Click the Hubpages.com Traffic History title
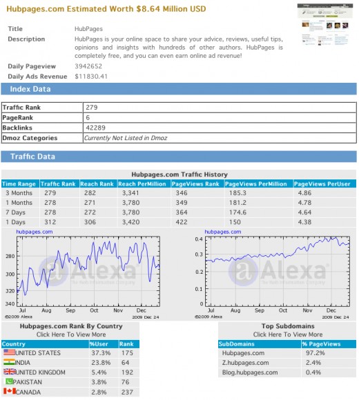 [179, 174]
